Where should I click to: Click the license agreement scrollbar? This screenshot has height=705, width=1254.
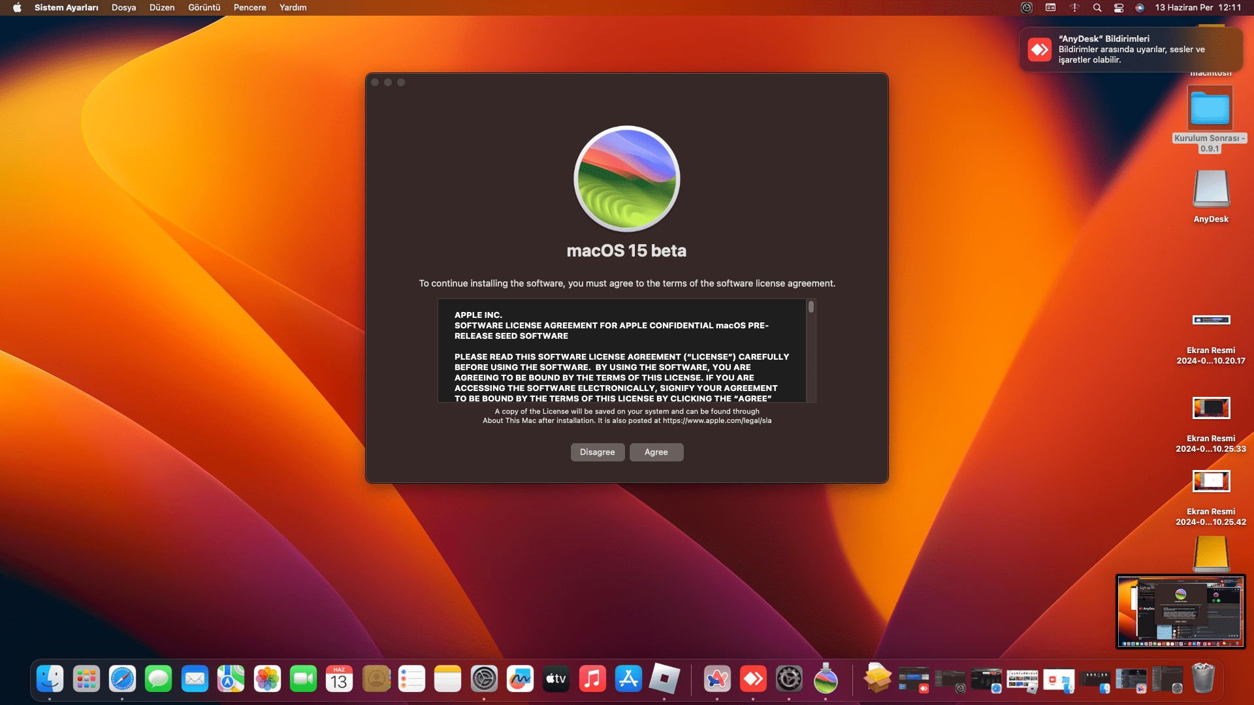[x=811, y=307]
